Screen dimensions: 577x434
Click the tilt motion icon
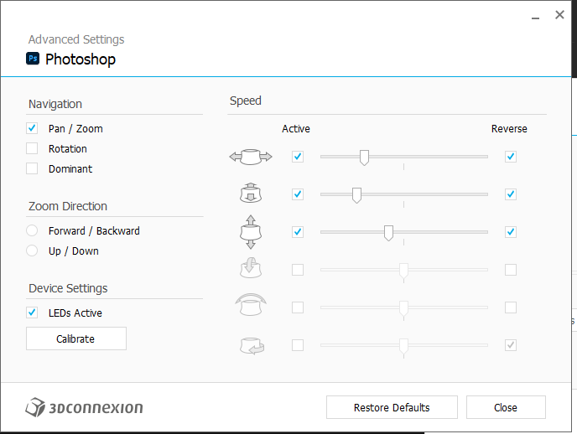pos(251,270)
